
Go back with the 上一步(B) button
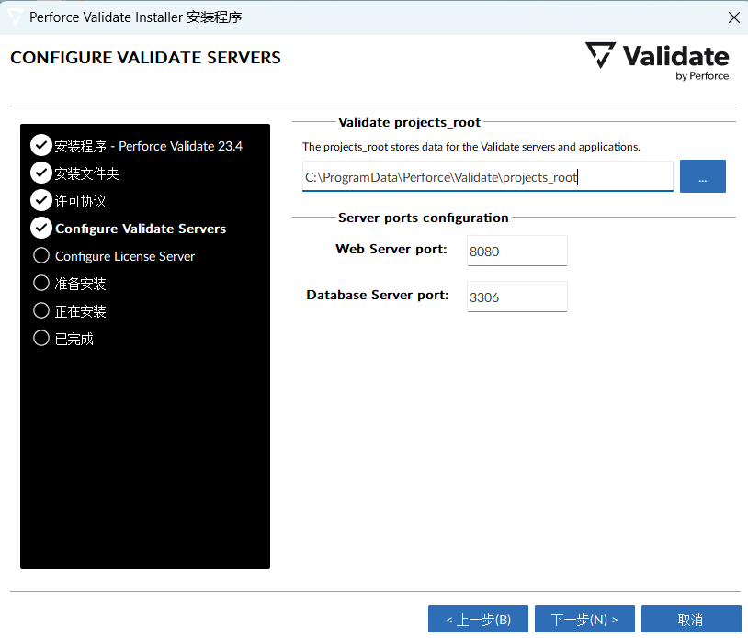tap(478, 620)
